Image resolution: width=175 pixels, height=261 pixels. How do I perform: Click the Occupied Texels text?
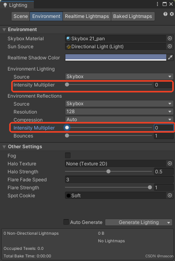coord(24,248)
